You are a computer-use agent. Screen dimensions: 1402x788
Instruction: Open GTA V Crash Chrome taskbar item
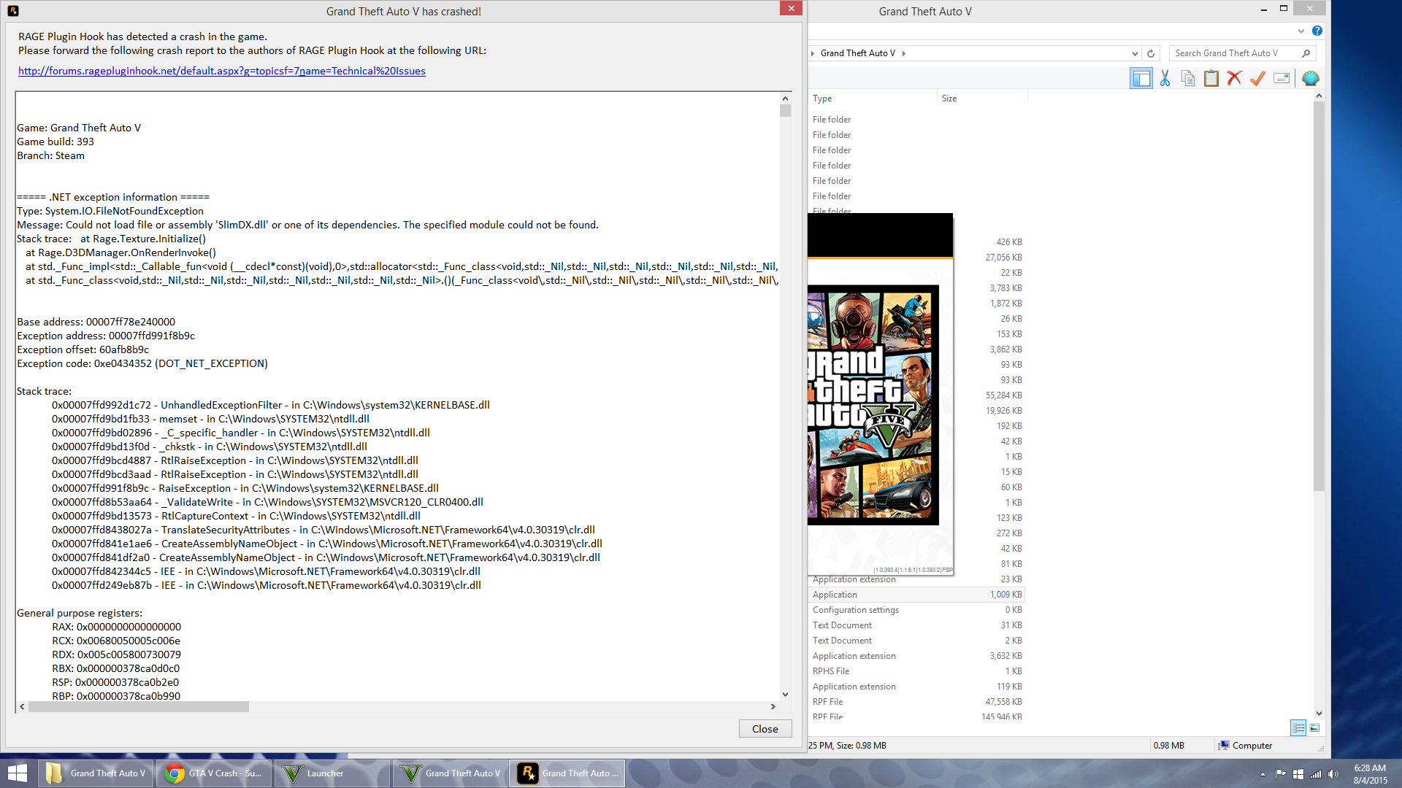coord(215,773)
